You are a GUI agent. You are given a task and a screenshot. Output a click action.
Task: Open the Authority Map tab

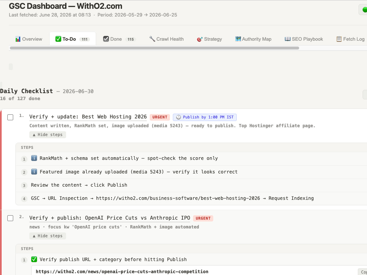coord(253,39)
